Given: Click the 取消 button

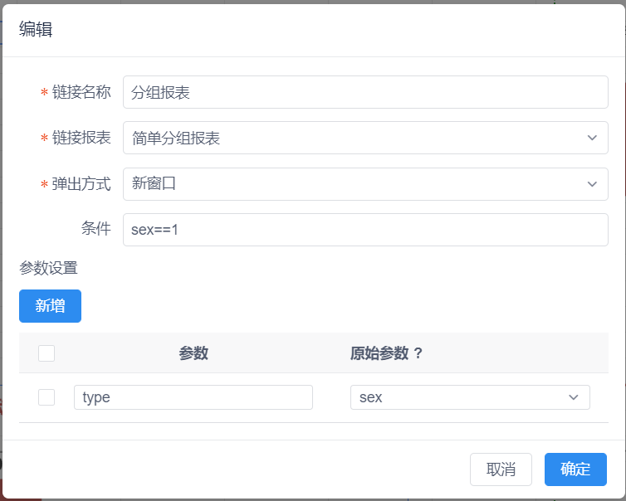Looking at the screenshot, I should pos(501,469).
